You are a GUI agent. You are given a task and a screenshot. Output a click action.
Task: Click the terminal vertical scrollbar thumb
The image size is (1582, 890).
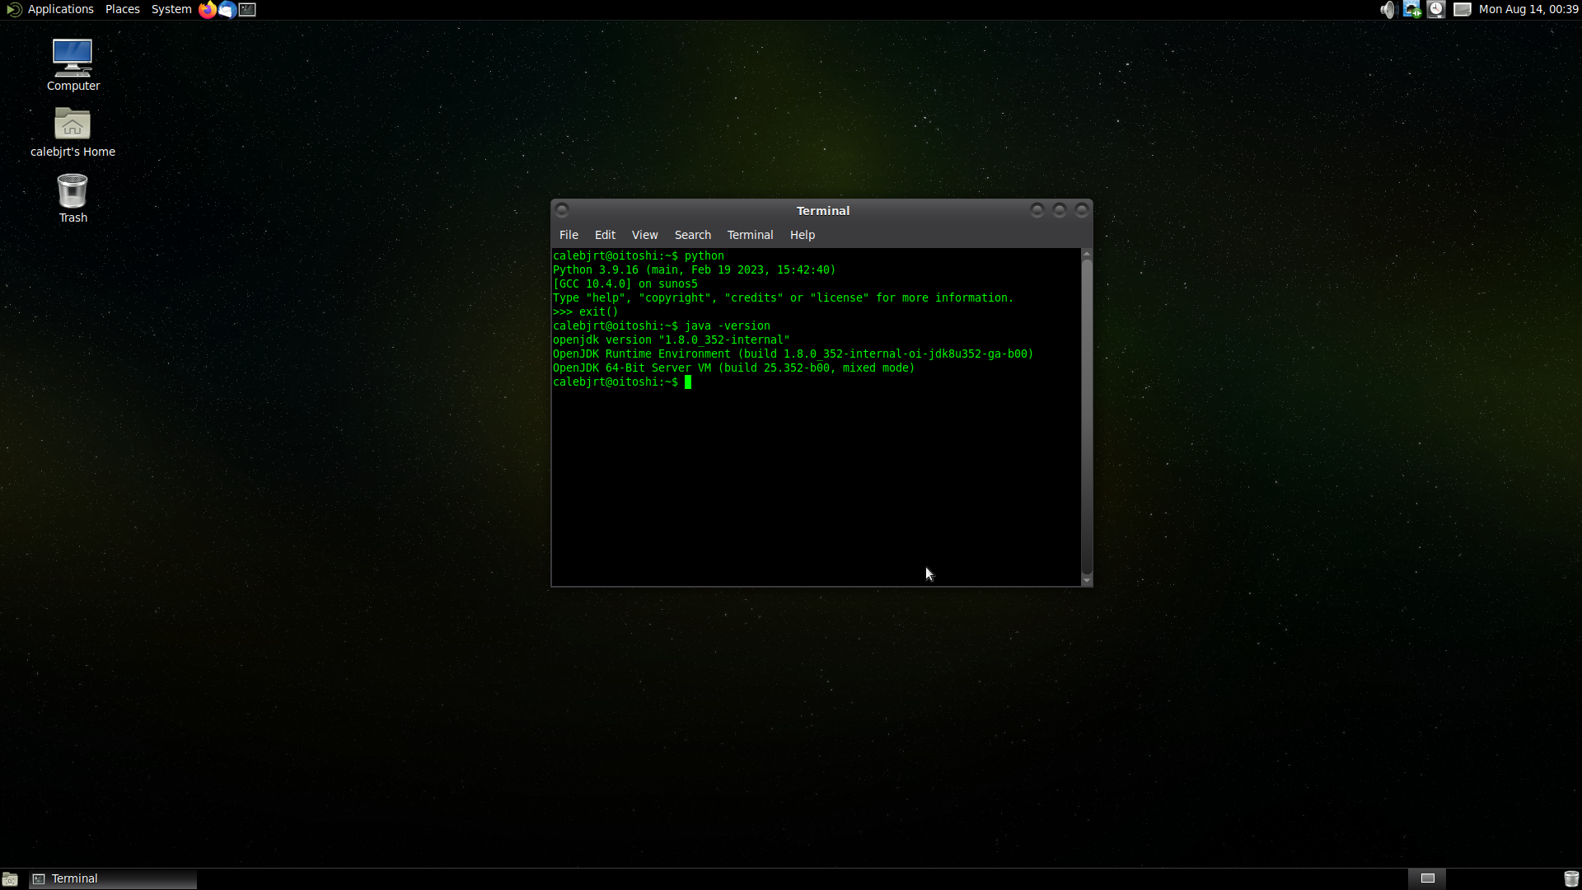1087,417
